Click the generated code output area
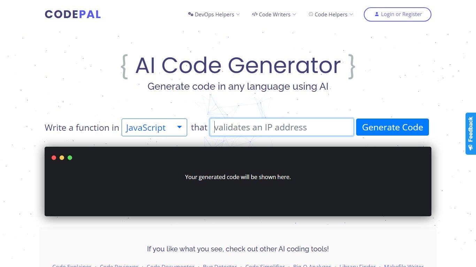The image size is (476, 267). pos(238,188)
